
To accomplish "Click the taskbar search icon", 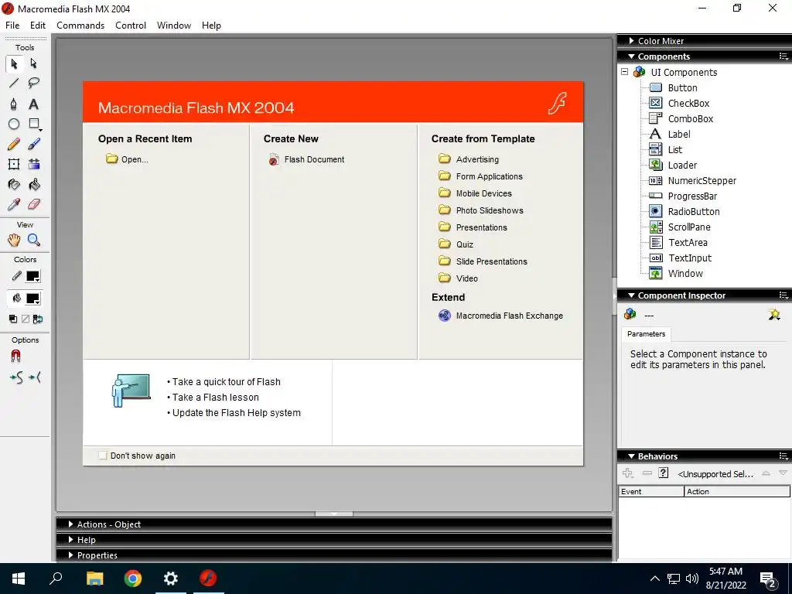I will (56, 579).
